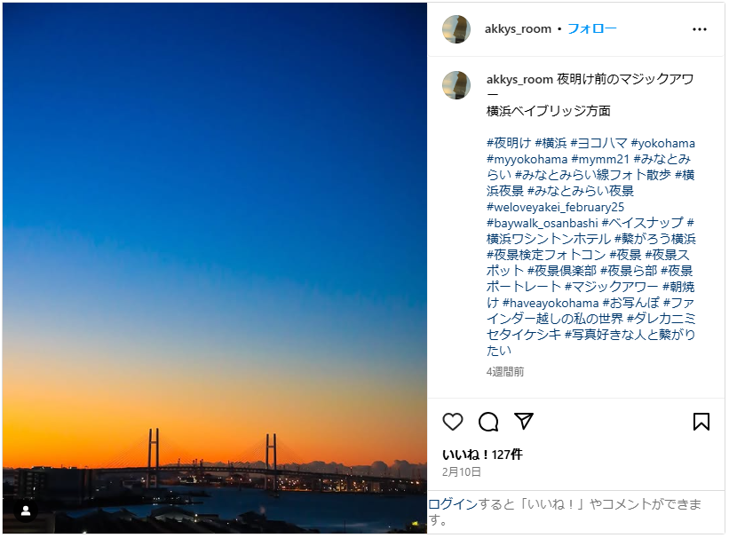The image size is (729, 538).
Task: Open the #myyokohama hashtag
Action: coord(527,159)
